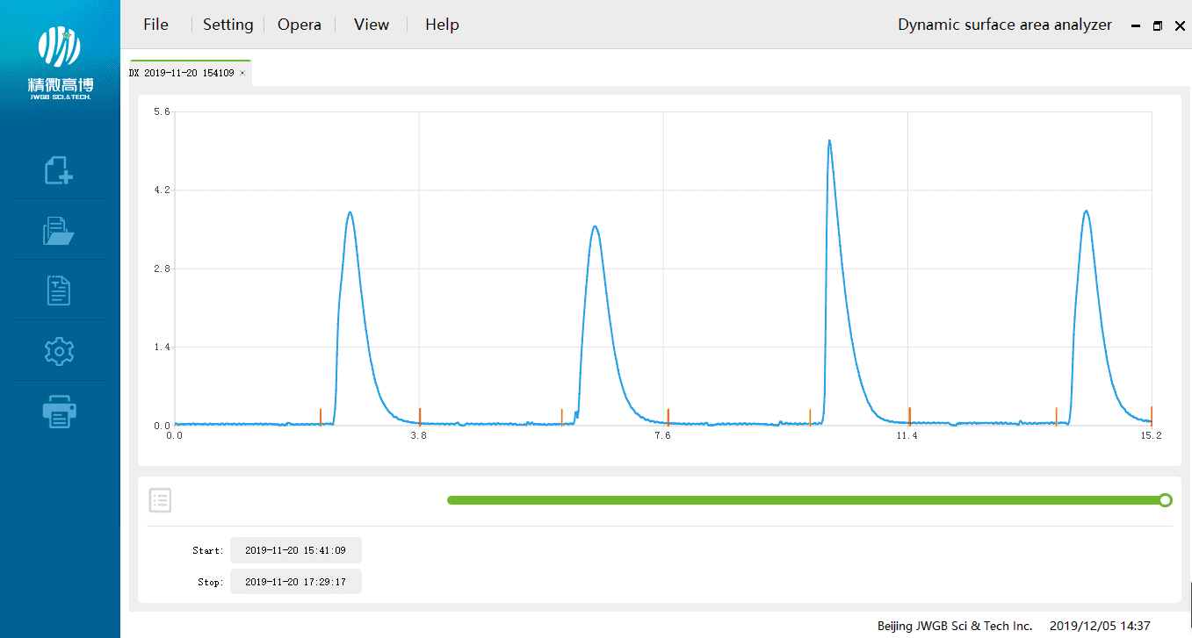Open the Opera menu

[300, 25]
